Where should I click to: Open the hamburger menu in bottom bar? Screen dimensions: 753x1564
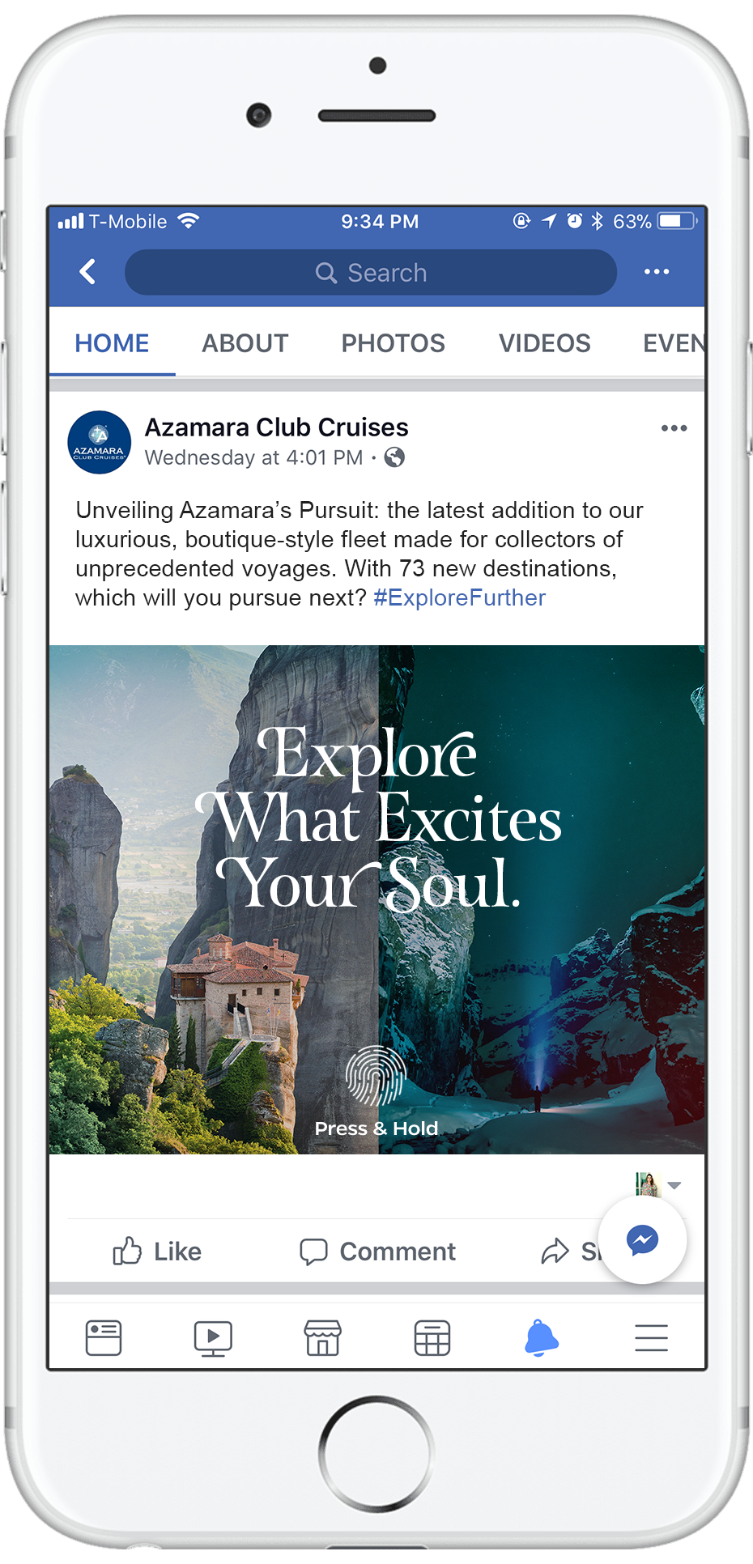(651, 1338)
